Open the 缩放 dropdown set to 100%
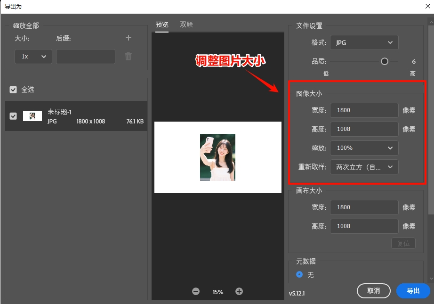This screenshot has width=434, height=304. 364,148
